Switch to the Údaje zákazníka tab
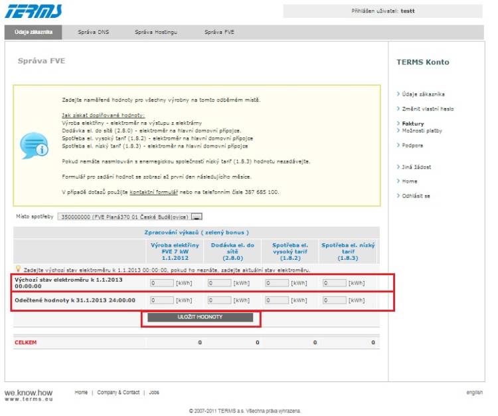The height and width of the screenshot is (416, 498). [33, 32]
